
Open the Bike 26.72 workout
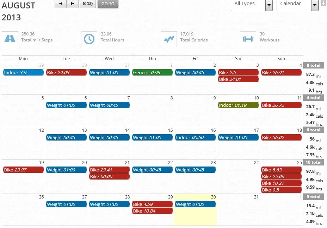[281, 105]
